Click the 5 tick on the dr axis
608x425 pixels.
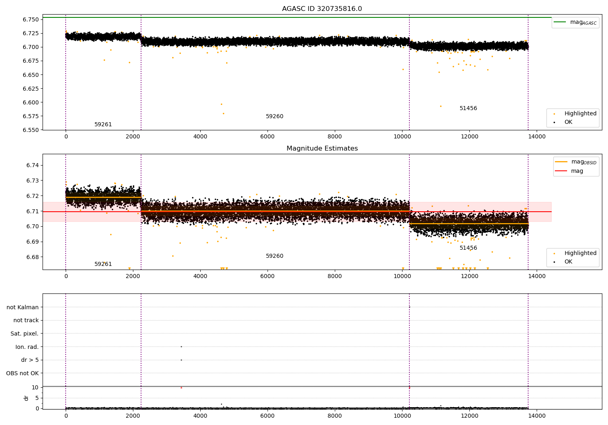click(37, 398)
